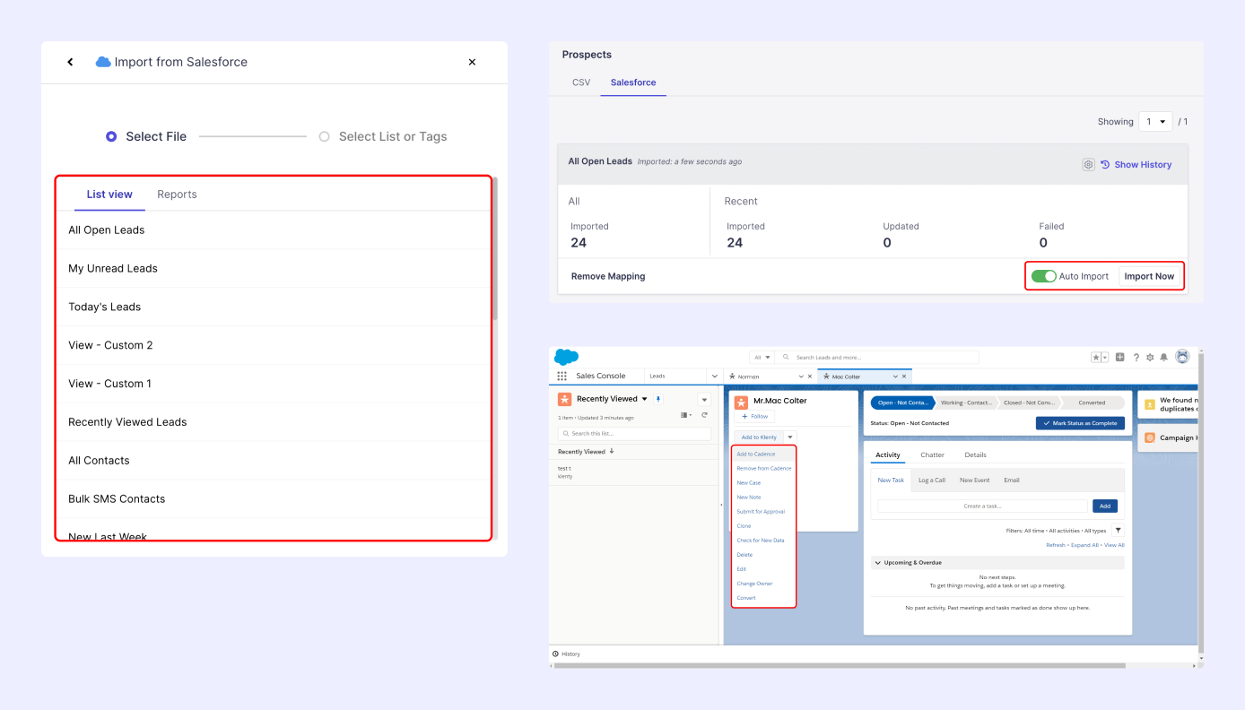Select the Select List or Tags step
Image resolution: width=1245 pixels, height=710 pixels.
point(323,135)
